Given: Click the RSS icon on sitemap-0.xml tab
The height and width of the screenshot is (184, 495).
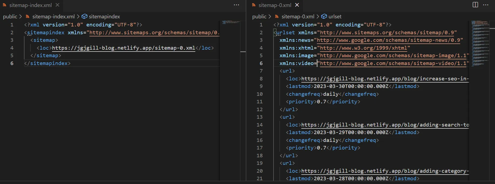Looking at the screenshot, I should [254, 5].
